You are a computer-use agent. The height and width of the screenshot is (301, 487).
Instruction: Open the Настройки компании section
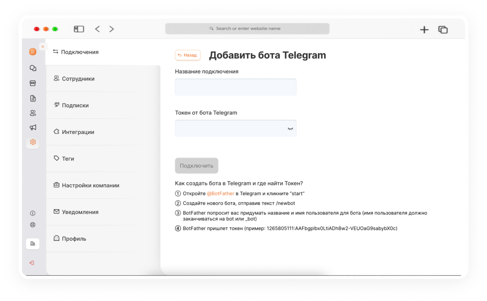tap(103, 185)
